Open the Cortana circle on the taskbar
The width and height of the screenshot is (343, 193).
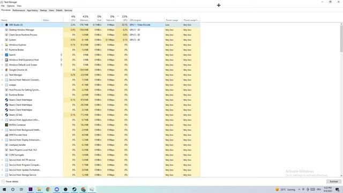click(x=13, y=189)
